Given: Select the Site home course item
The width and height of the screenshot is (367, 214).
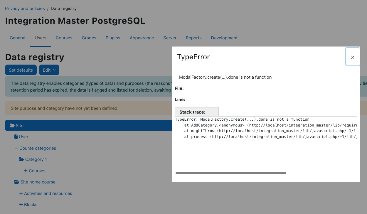Looking at the screenshot, I should 38,182.
